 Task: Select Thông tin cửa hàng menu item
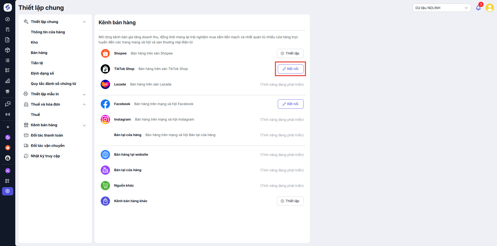point(48,32)
